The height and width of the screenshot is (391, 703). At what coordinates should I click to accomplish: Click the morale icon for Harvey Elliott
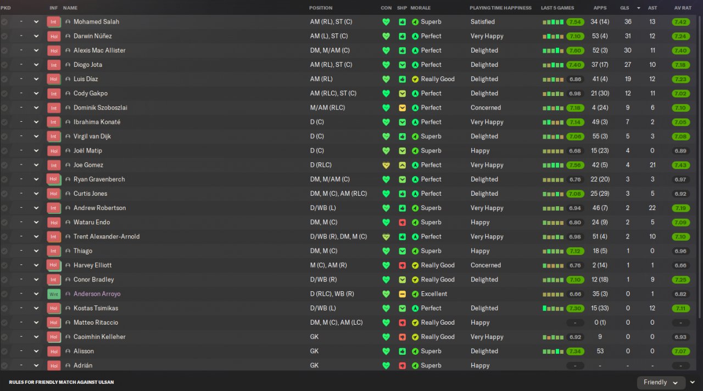tap(415, 265)
